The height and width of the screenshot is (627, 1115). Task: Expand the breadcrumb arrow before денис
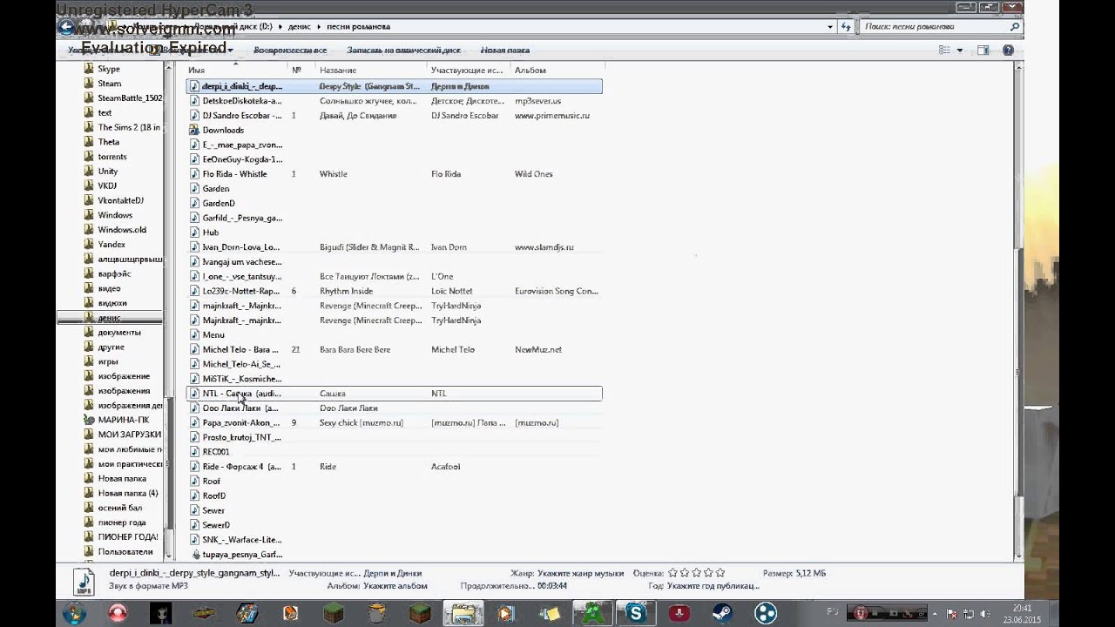coord(281,27)
